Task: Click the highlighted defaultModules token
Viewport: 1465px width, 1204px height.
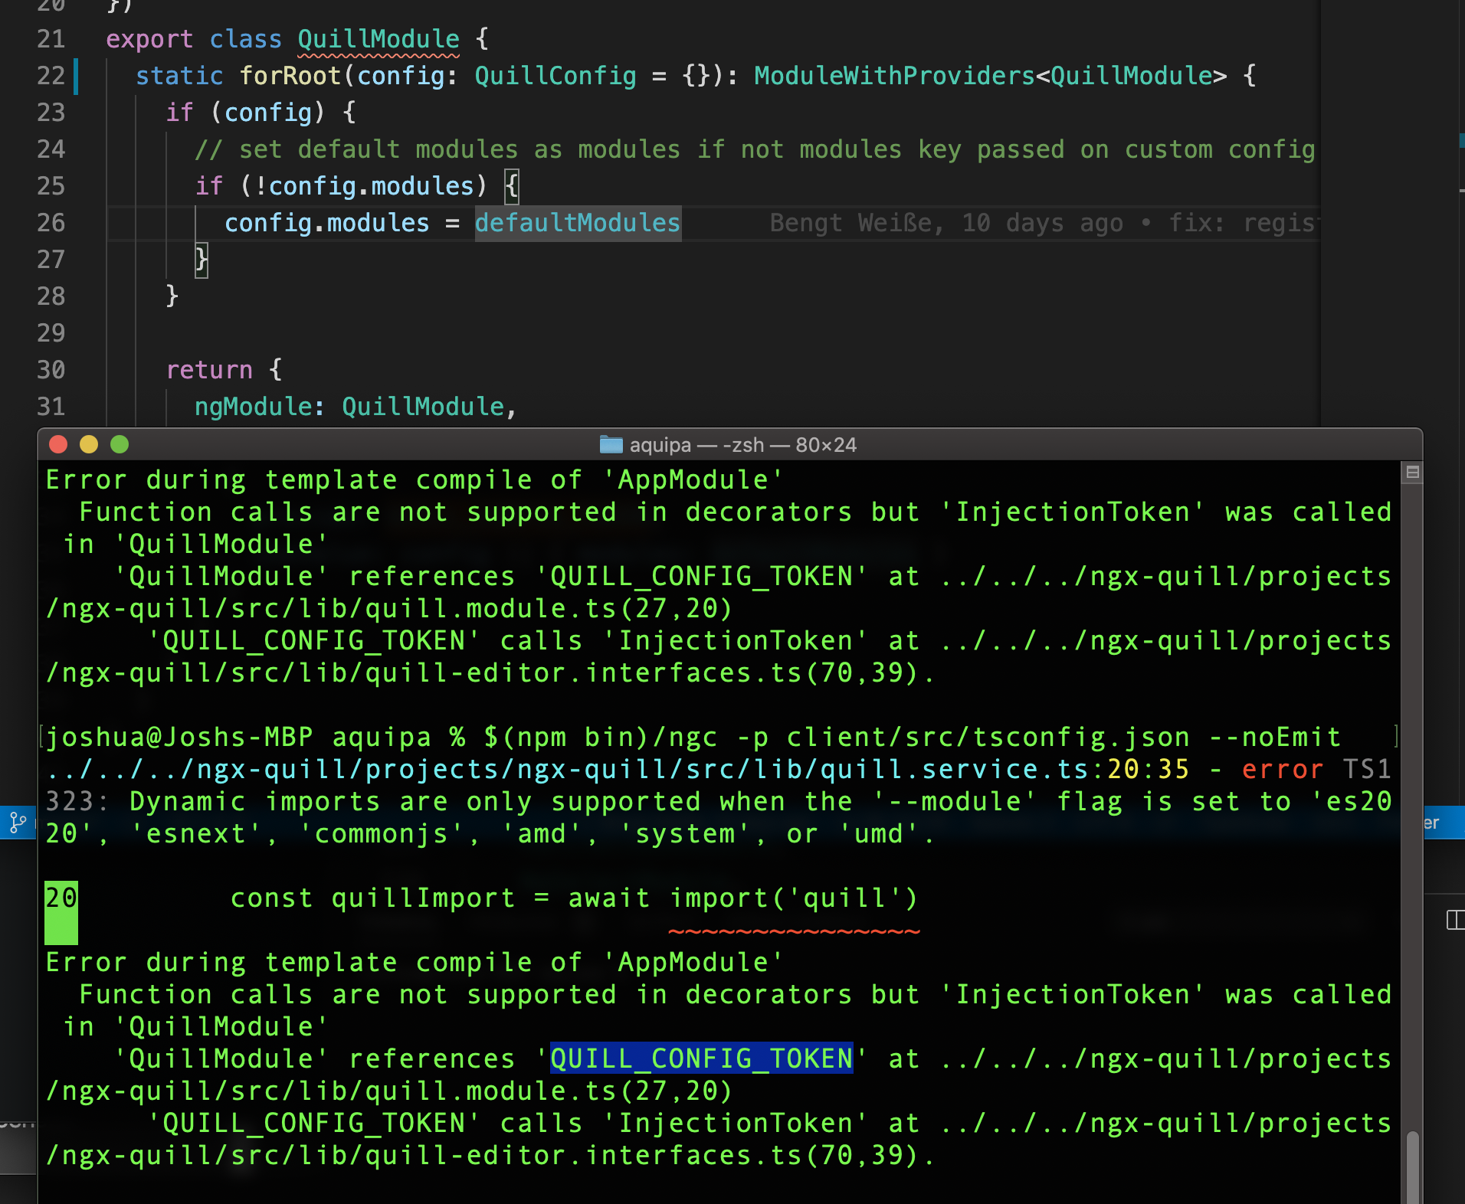Action: point(577,223)
